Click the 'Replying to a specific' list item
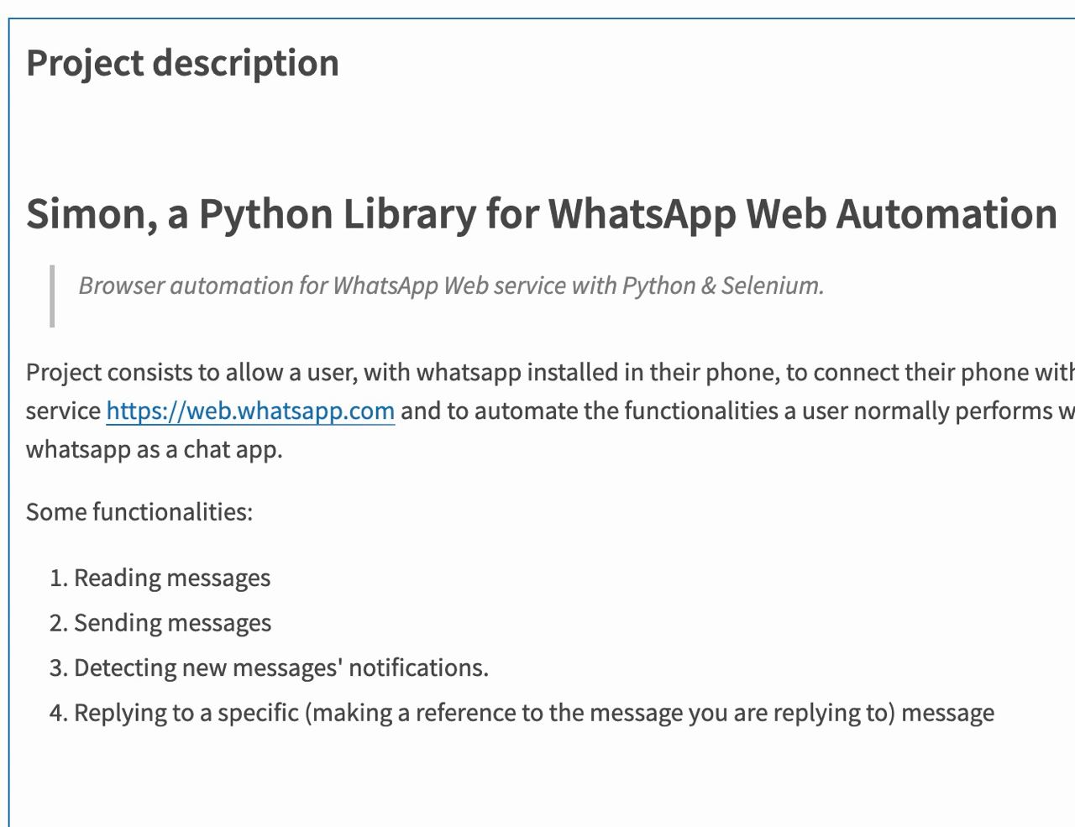The image size is (1075, 827). 534,713
